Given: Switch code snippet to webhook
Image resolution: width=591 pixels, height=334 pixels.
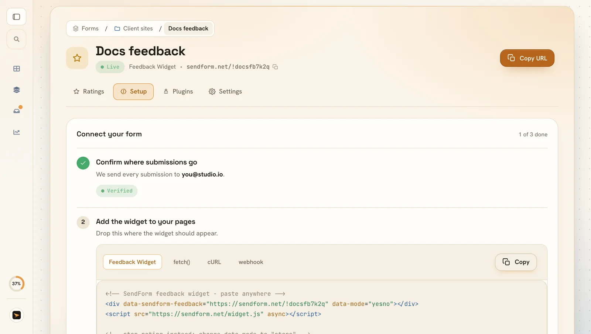Looking at the screenshot, I should pyautogui.click(x=251, y=262).
